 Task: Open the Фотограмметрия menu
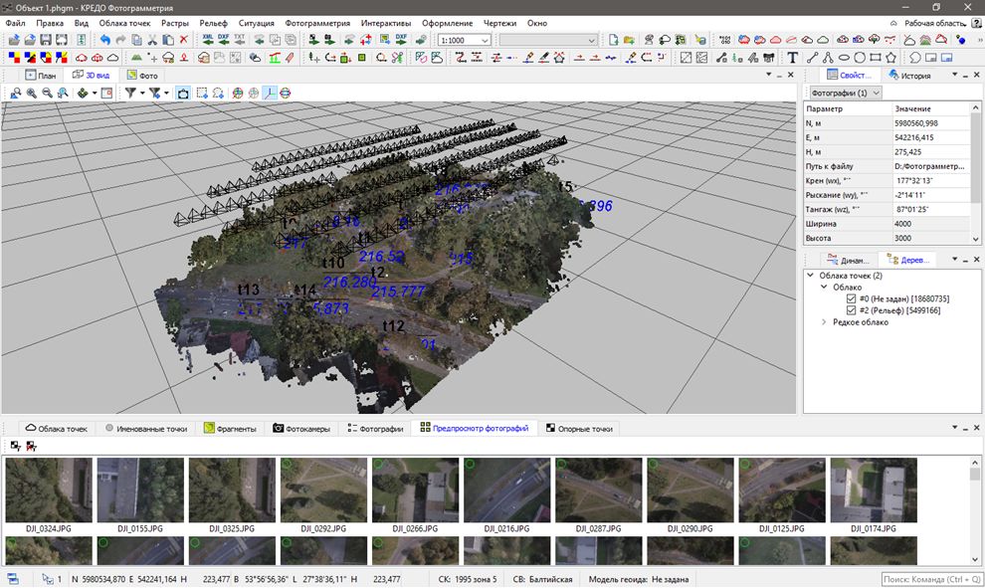coord(317,22)
